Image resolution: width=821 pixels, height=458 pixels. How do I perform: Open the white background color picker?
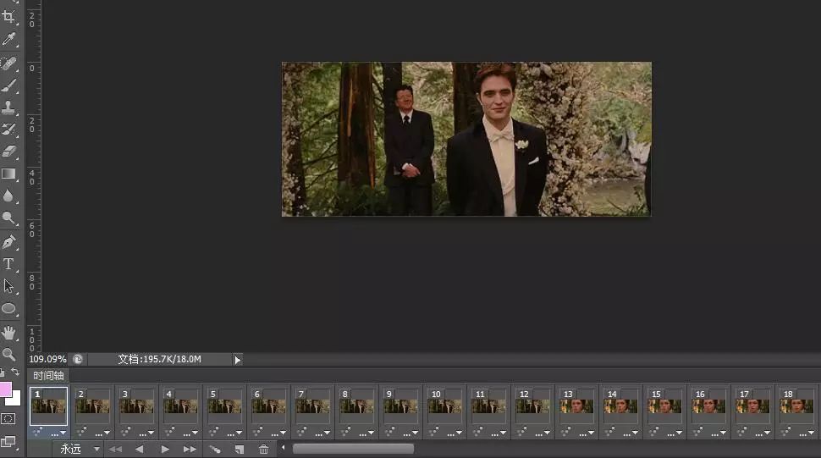coord(16,400)
